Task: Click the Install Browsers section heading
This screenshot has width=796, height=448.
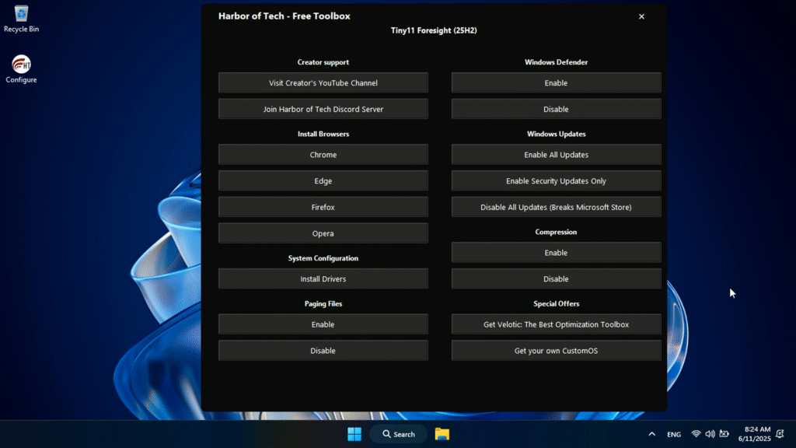Action: click(323, 134)
